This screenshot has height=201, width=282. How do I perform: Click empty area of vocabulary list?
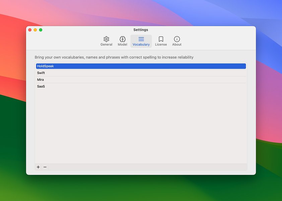[x=141, y=126]
